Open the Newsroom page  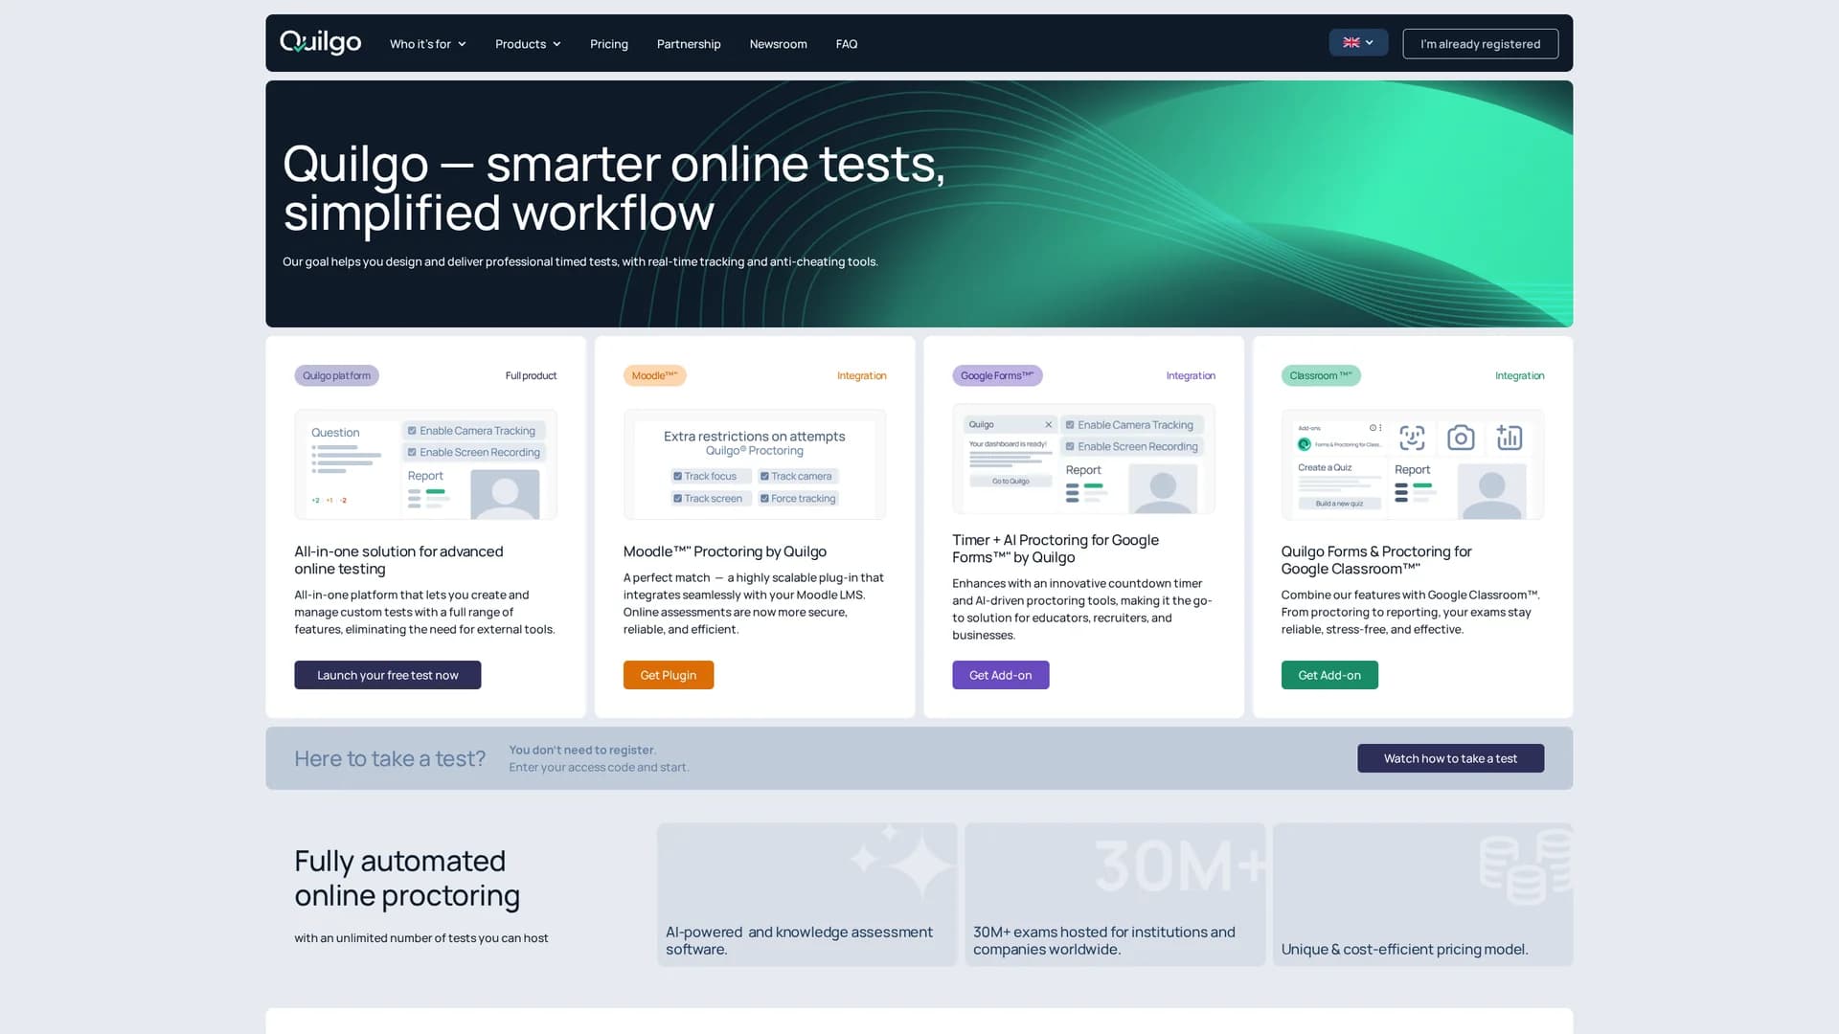pos(778,44)
